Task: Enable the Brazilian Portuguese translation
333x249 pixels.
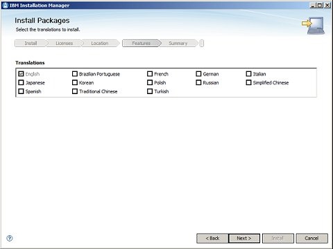Action: [75, 74]
